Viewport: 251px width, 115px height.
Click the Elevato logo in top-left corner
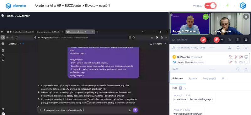pyautogui.click(x=16, y=6)
